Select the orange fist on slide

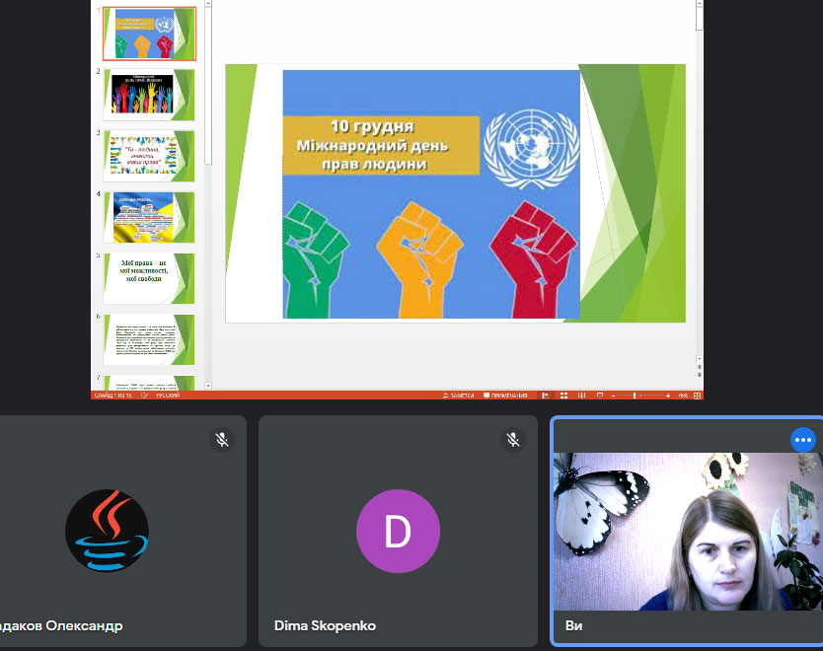pos(420,260)
